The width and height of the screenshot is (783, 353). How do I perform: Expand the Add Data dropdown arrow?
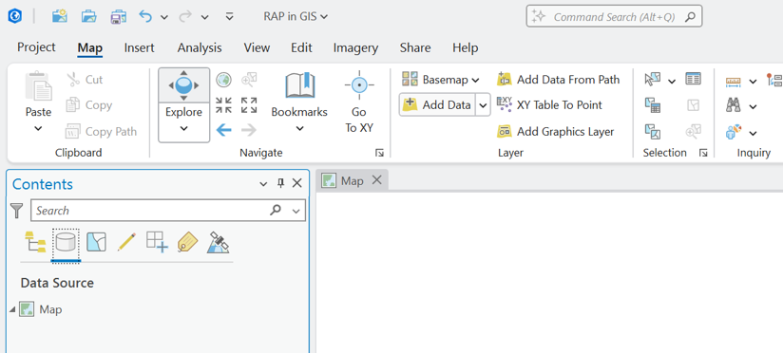pos(483,105)
